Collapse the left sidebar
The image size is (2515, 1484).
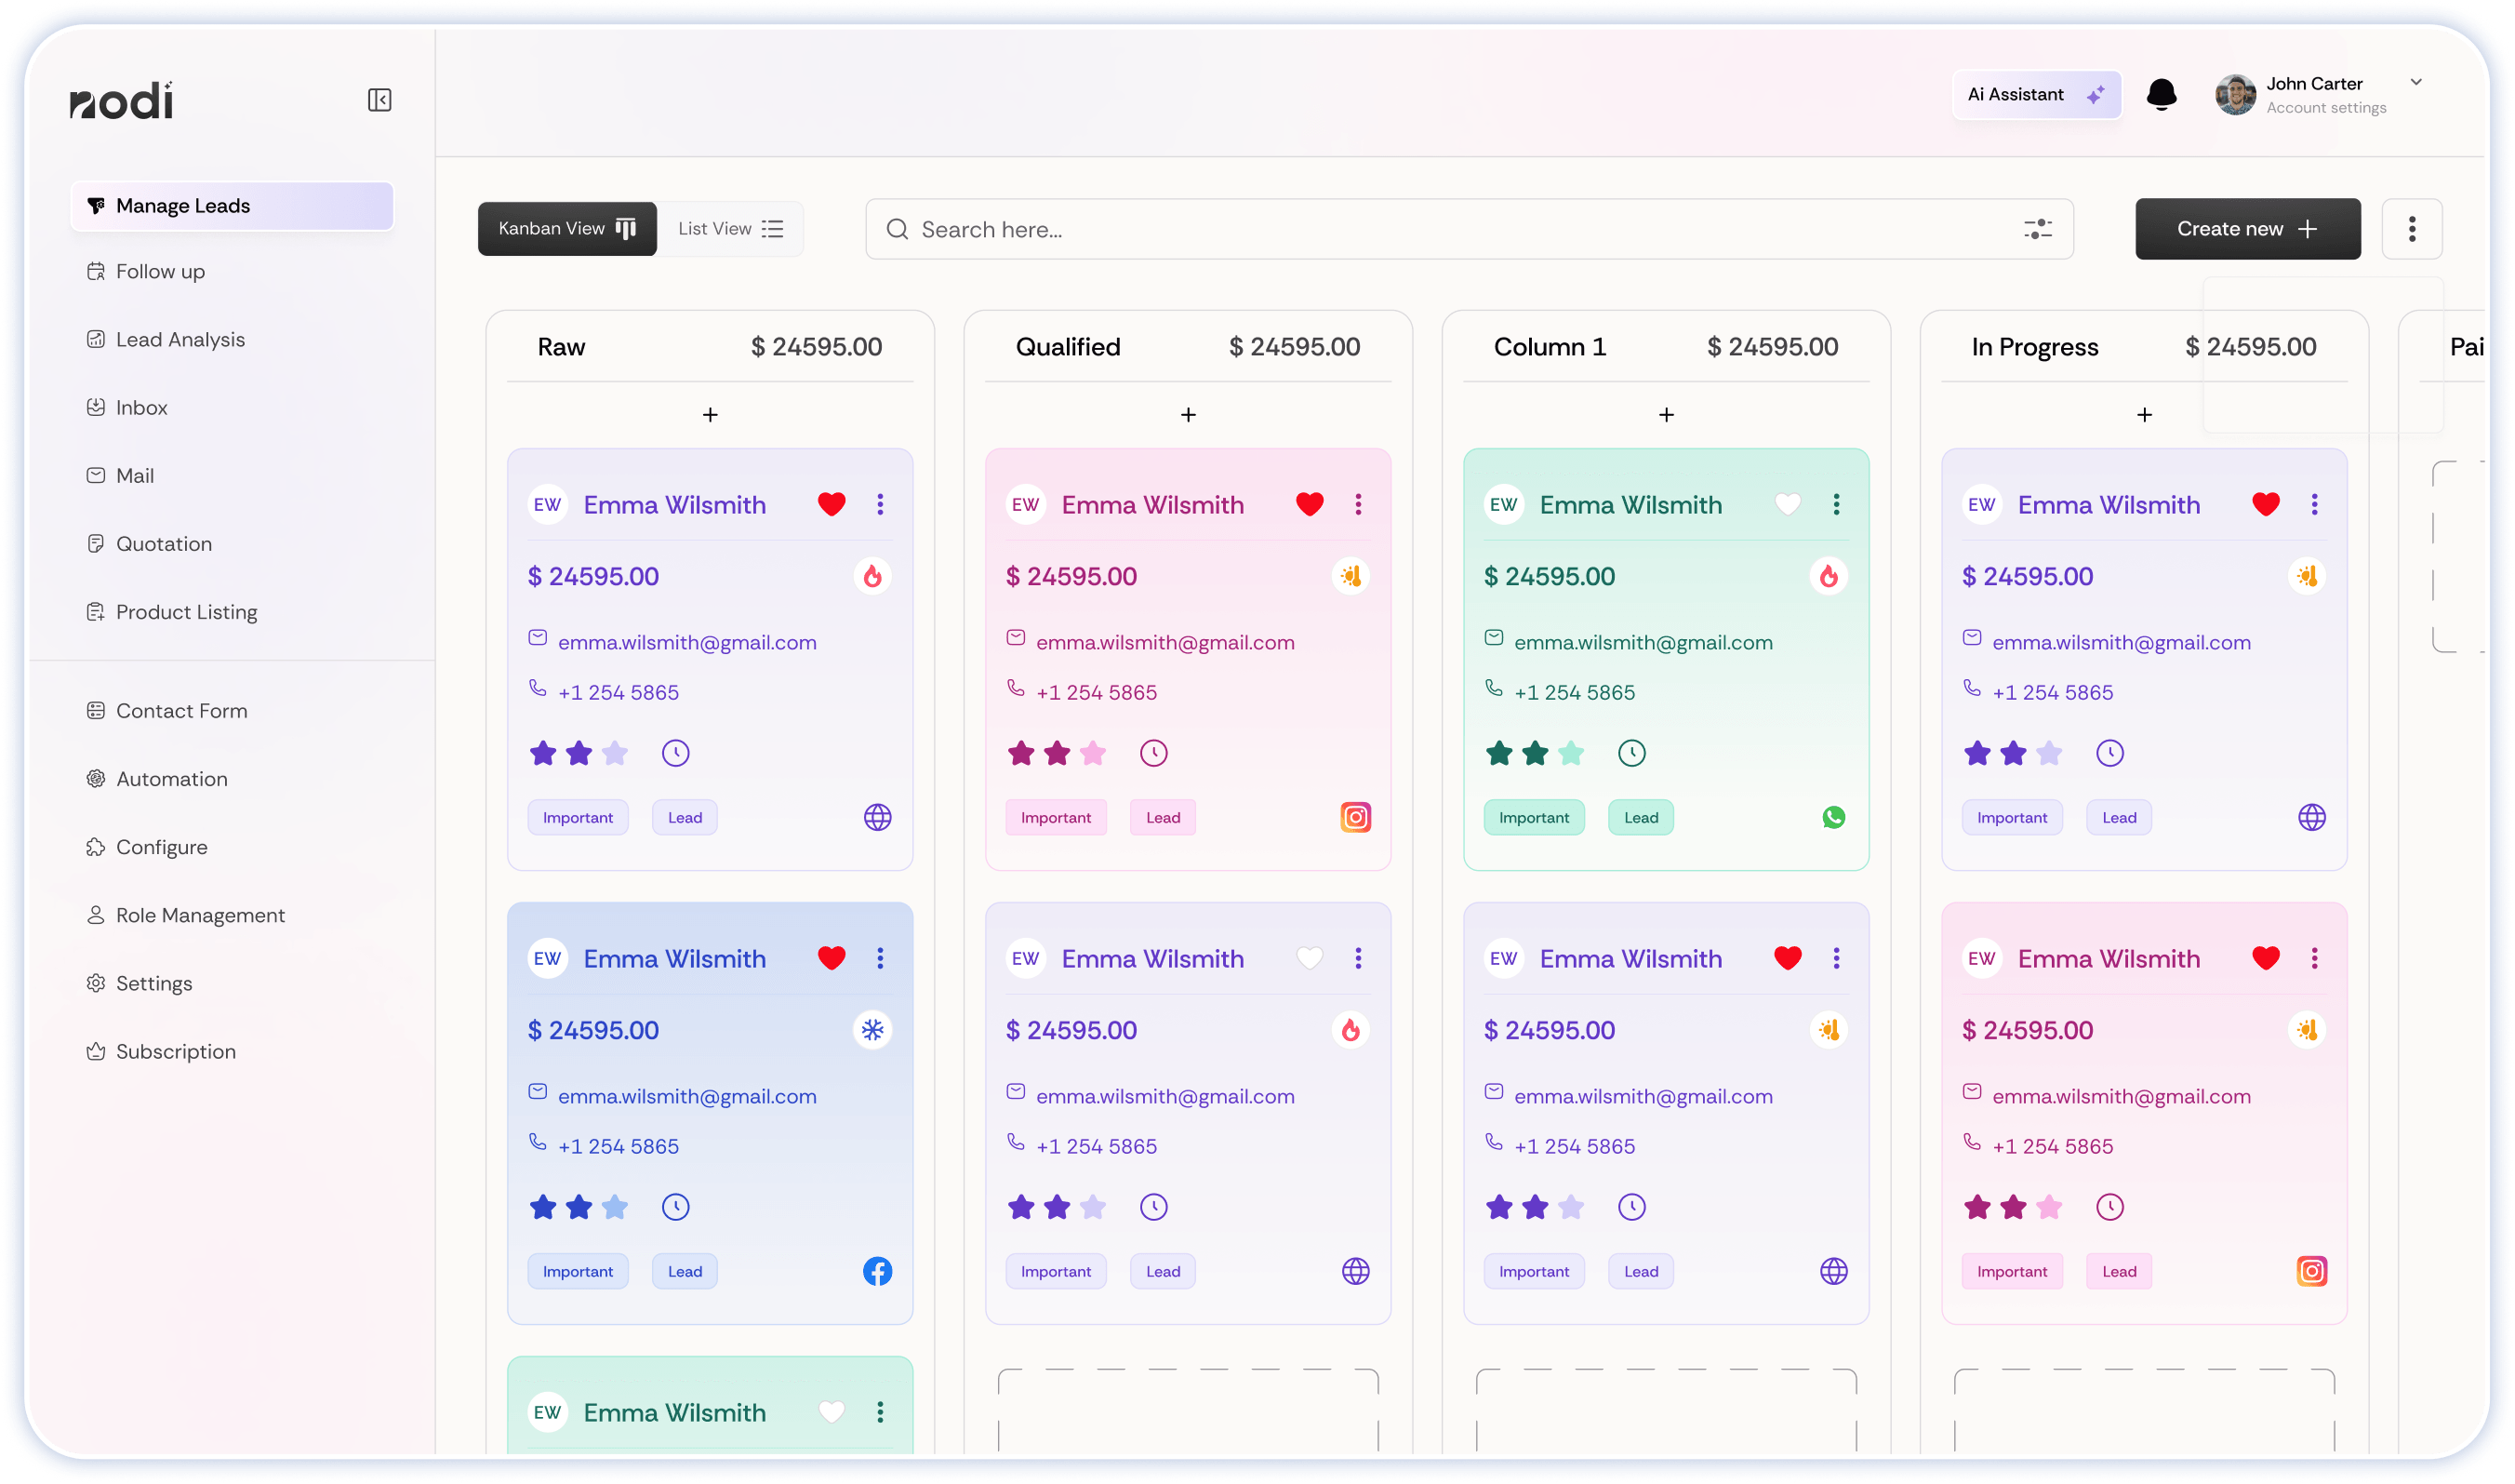(x=379, y=99)
